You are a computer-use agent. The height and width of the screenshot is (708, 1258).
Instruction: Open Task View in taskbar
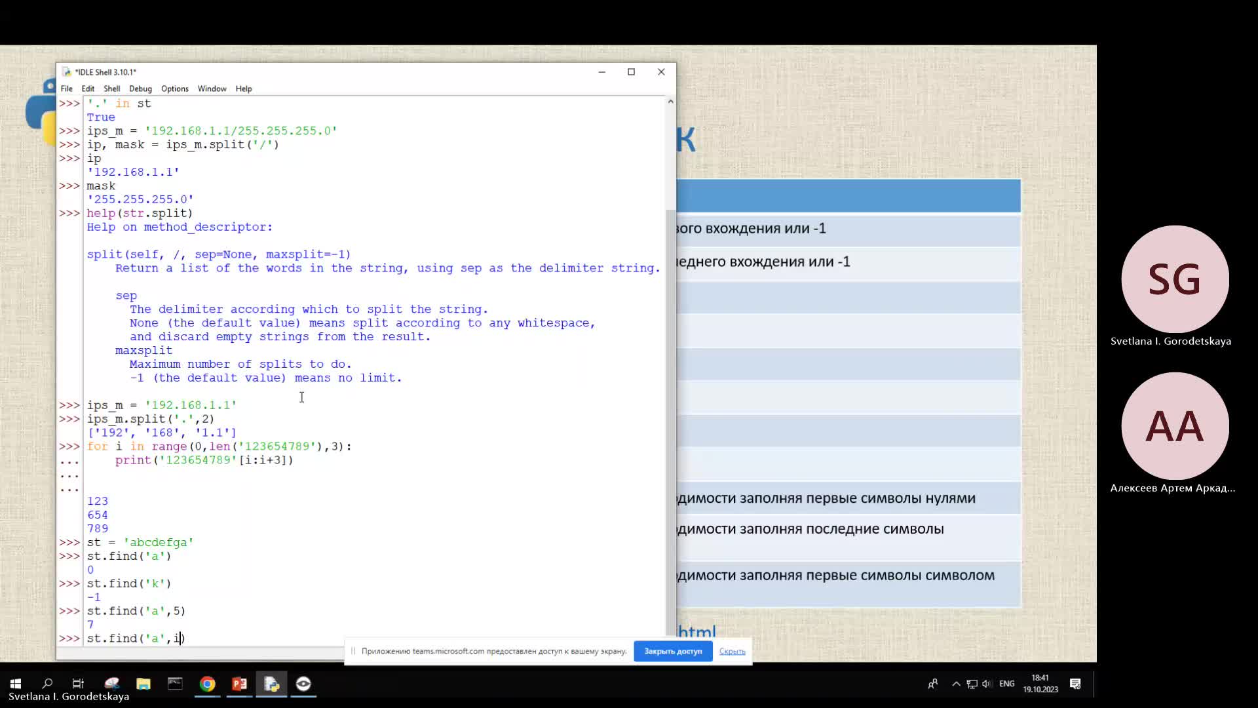click(x=78, y=684)
